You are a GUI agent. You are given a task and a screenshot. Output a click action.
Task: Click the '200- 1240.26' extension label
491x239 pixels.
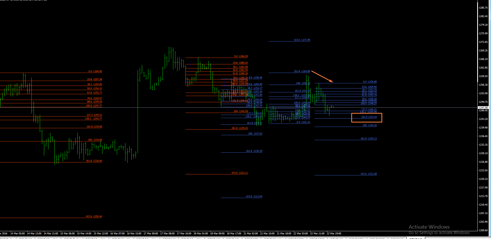point(370,125)
